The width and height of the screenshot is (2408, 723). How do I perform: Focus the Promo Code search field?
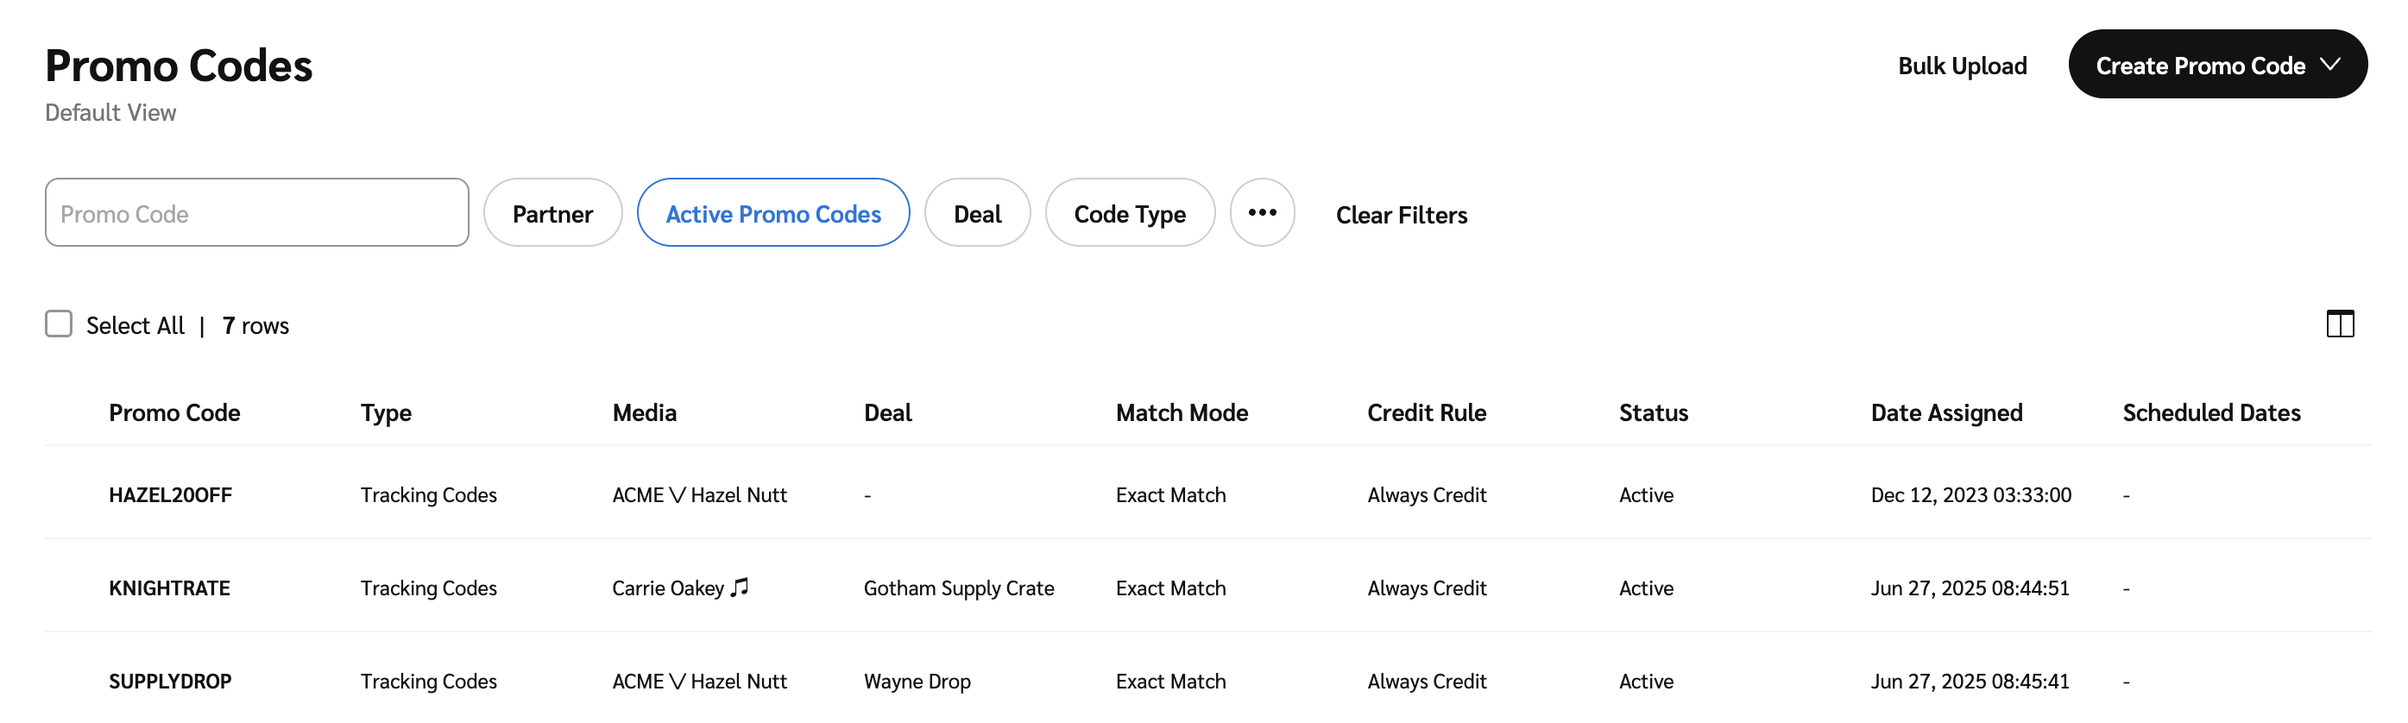coord(257,214)
